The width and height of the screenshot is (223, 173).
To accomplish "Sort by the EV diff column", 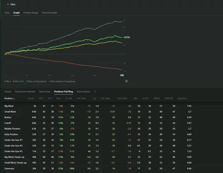I will pos(69,99).
